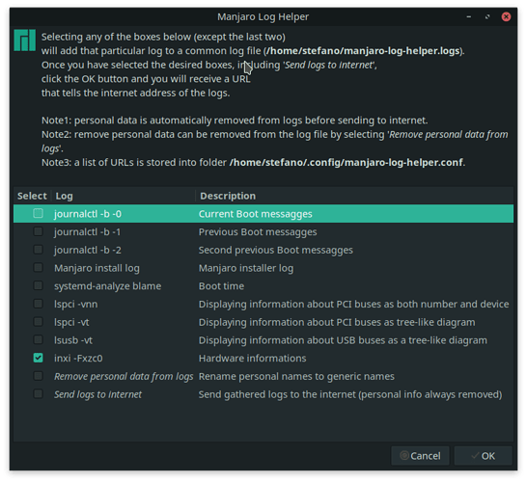Click the 'lsusb -vt' log label
This screenshot has height=482, width=527.
[73, 340]
